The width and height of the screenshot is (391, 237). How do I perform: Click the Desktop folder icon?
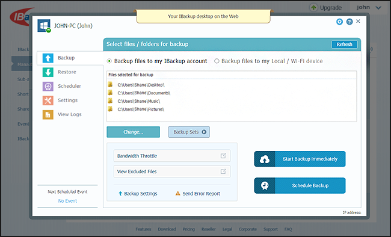coord(110,84)
